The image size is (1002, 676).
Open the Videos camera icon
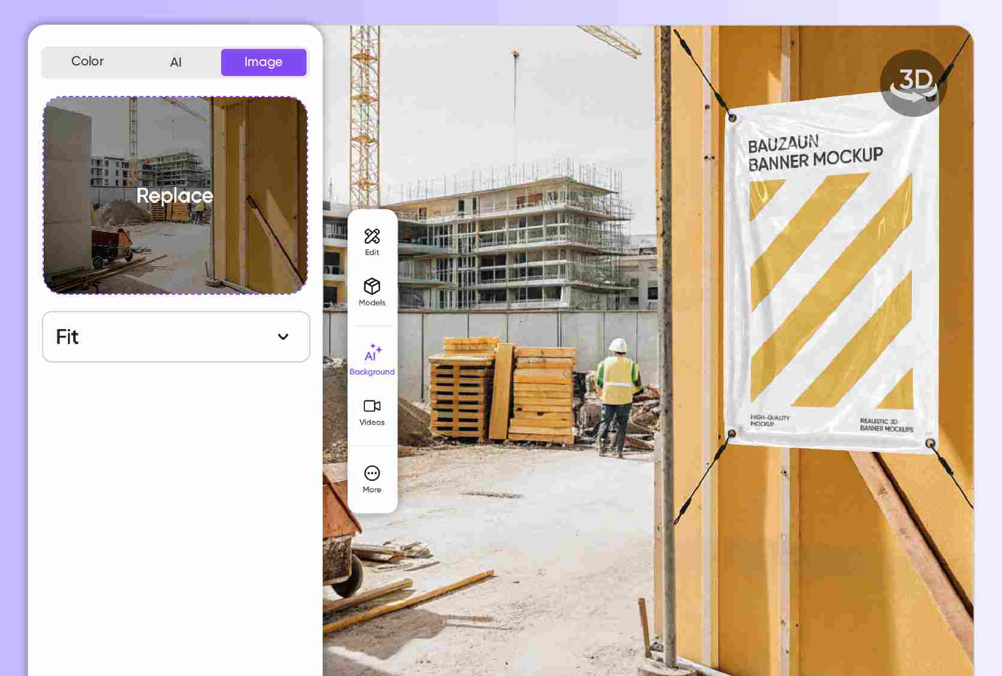click(x=372, y=406)
